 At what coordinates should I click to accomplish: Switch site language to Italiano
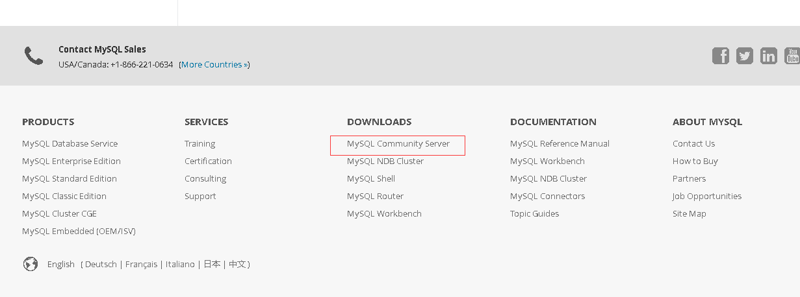coord(180,265)
